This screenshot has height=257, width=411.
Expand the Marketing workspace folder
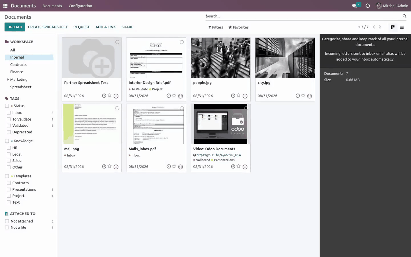click(x=8, y=79)
